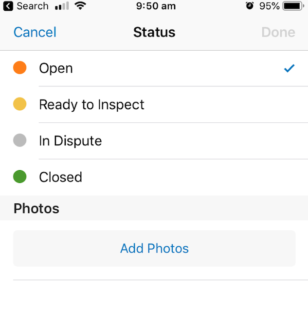The image size is (308, 317).
Task: Tap the alarm clock status icon
Action: (250, 6)
